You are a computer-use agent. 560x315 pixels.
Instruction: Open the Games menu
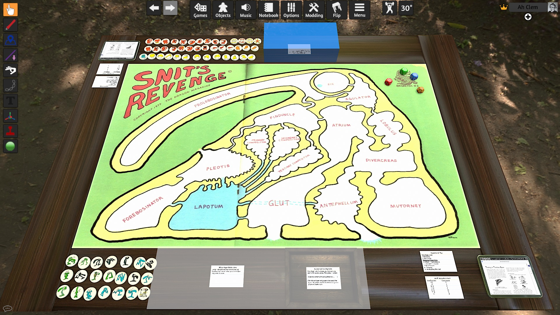pos(200,10)
